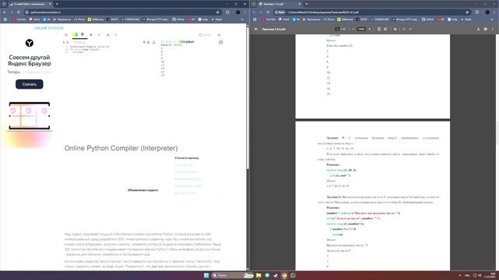Open new tab in left browser window
Screen dimensions: 499x280
tap(57, 4)
